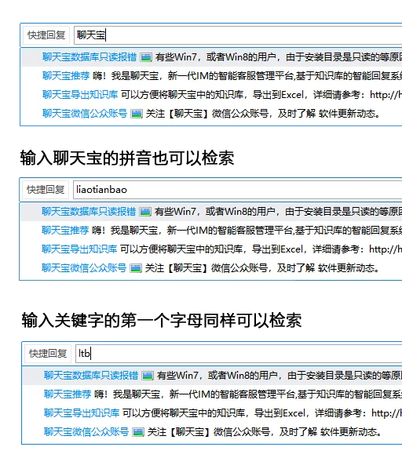Click image icon beside 聊天宝微信公众账号 under 聊天宝 search
The height and width of the screenshot is (458, 402).
pyautogui.click(x=137, y=114)
